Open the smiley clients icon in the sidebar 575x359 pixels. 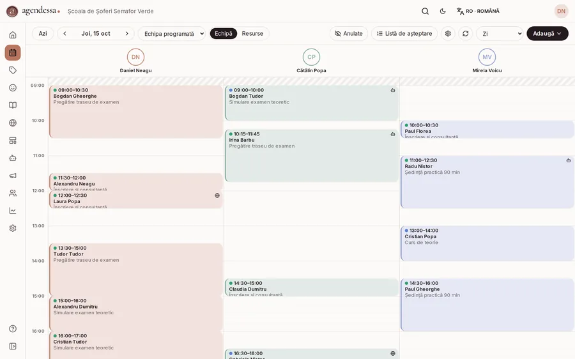pos(13,88)
